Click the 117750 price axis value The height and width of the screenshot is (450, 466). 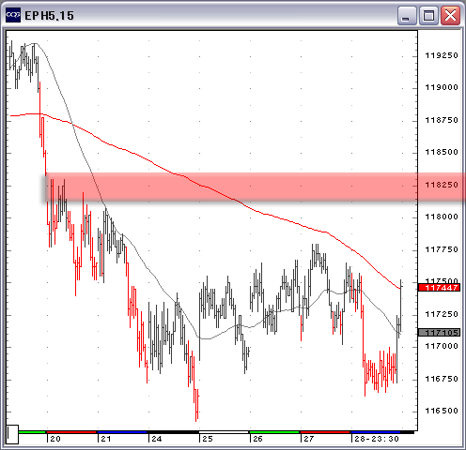(x=441, y=249)
